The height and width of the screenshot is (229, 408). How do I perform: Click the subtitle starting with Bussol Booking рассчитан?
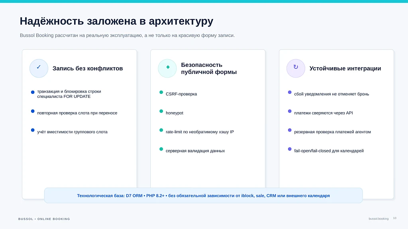coord(127,35)
